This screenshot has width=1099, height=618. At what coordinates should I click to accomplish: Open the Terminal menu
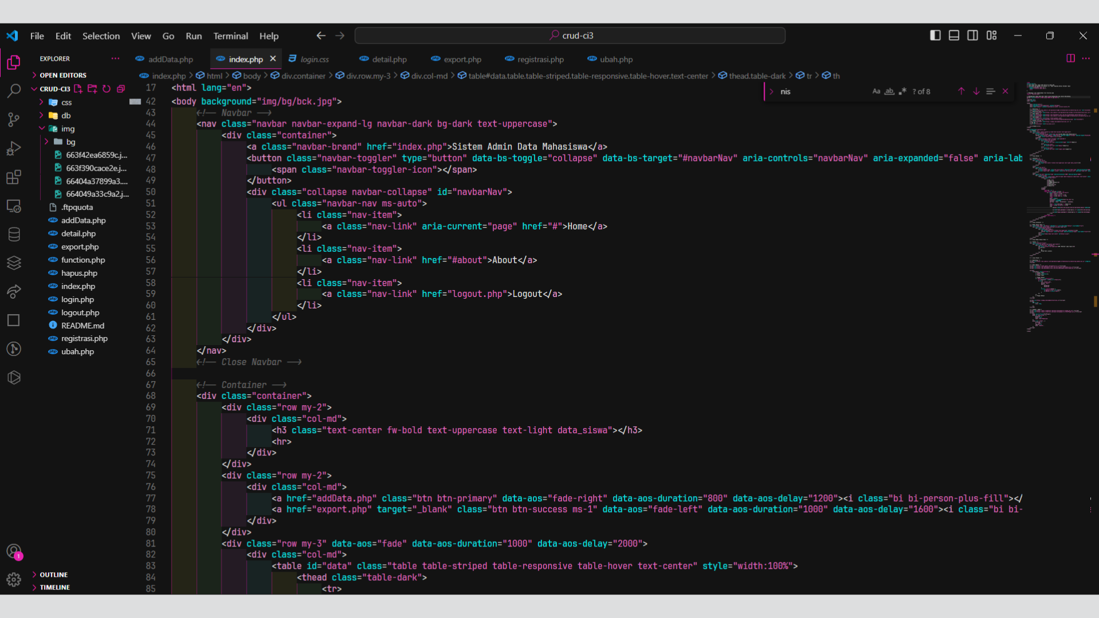coord(231,35)
